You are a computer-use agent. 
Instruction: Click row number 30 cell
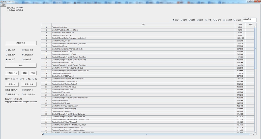pyautogui.click(x=46, y=106)
